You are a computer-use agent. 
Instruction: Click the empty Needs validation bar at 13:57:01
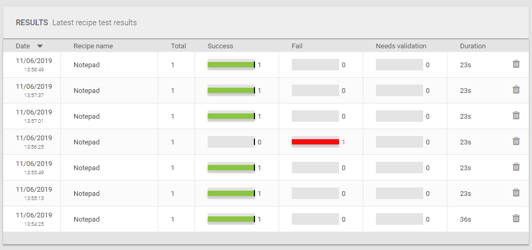400,116
